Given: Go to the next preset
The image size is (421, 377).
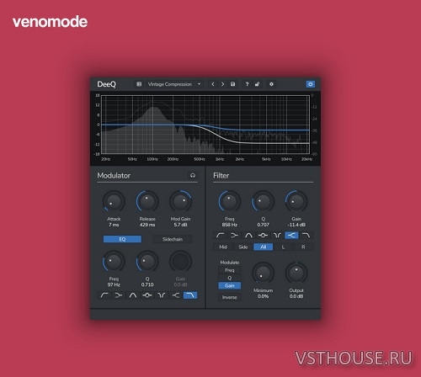Looking at the screenshot, I should [x=222, y=84].
